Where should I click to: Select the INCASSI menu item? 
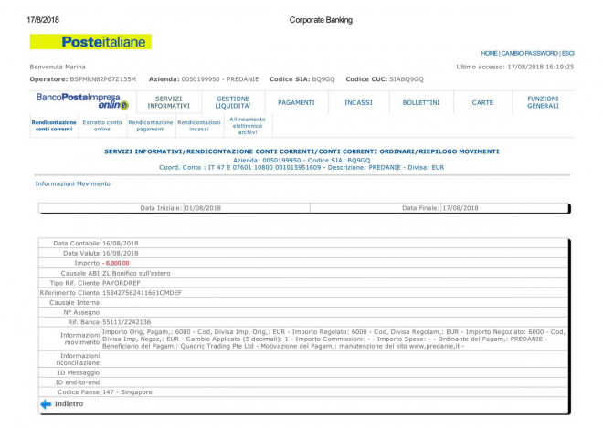click(358, 102)
